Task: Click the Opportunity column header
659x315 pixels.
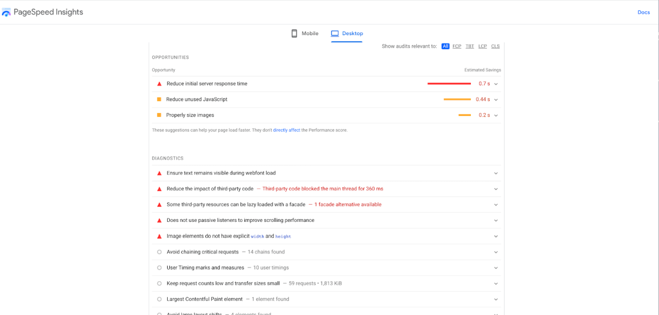Action: coord(163,70)
